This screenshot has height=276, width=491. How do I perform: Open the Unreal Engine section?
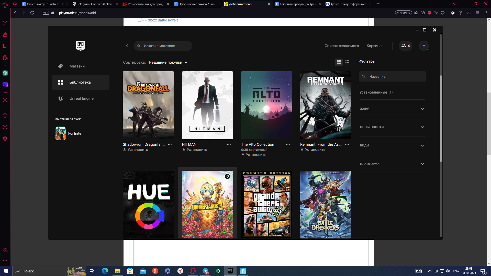81,98
